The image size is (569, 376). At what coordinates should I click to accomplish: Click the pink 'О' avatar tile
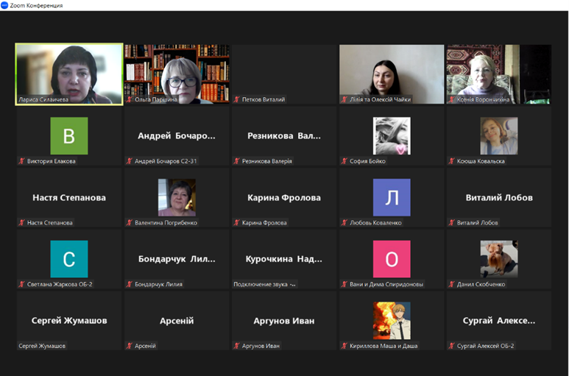pos(391,259)
